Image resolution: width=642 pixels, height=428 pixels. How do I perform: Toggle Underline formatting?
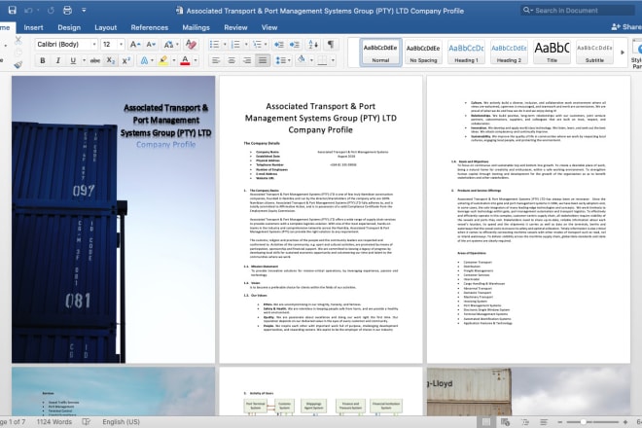(x=73, y=60)
